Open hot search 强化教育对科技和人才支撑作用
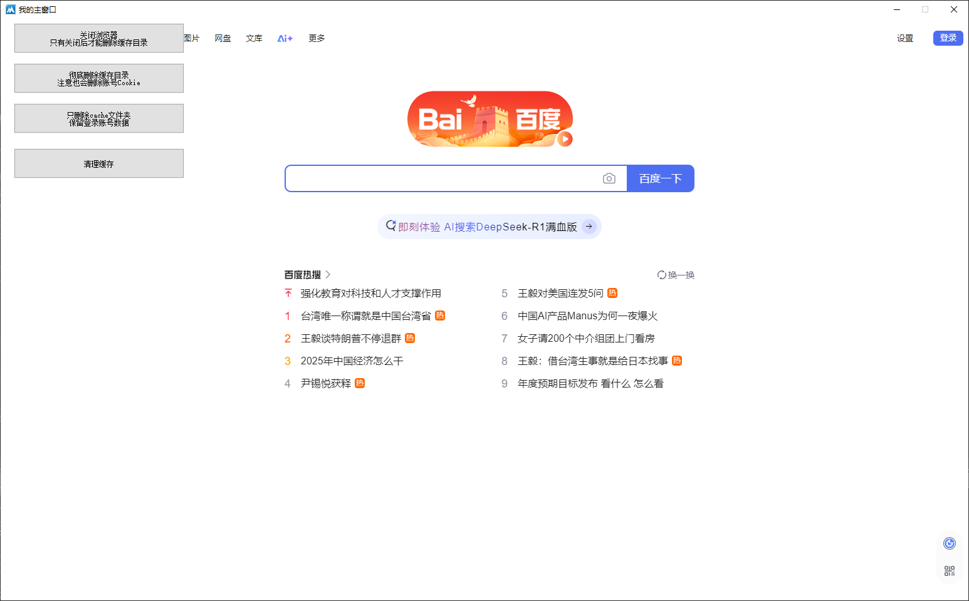This screenshot has width=969, height=601. click(x=371, y=293)
